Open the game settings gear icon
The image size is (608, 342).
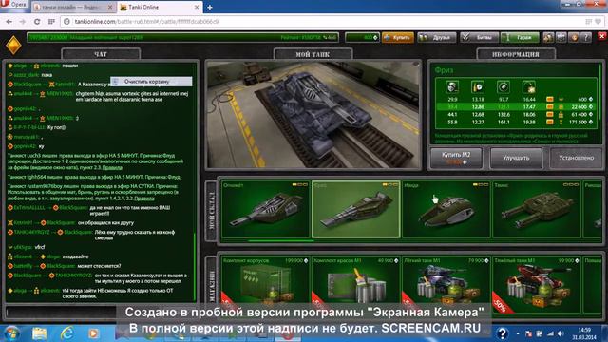click(x=561, y=38)
